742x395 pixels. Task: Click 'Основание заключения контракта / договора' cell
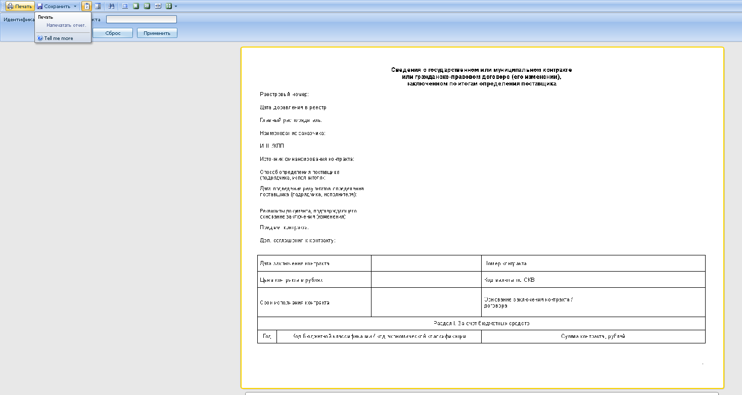click(593, 302)
